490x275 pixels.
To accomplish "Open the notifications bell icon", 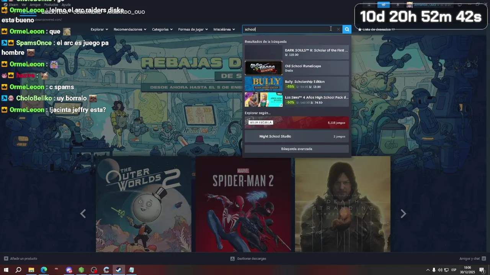I will [397, 5].
